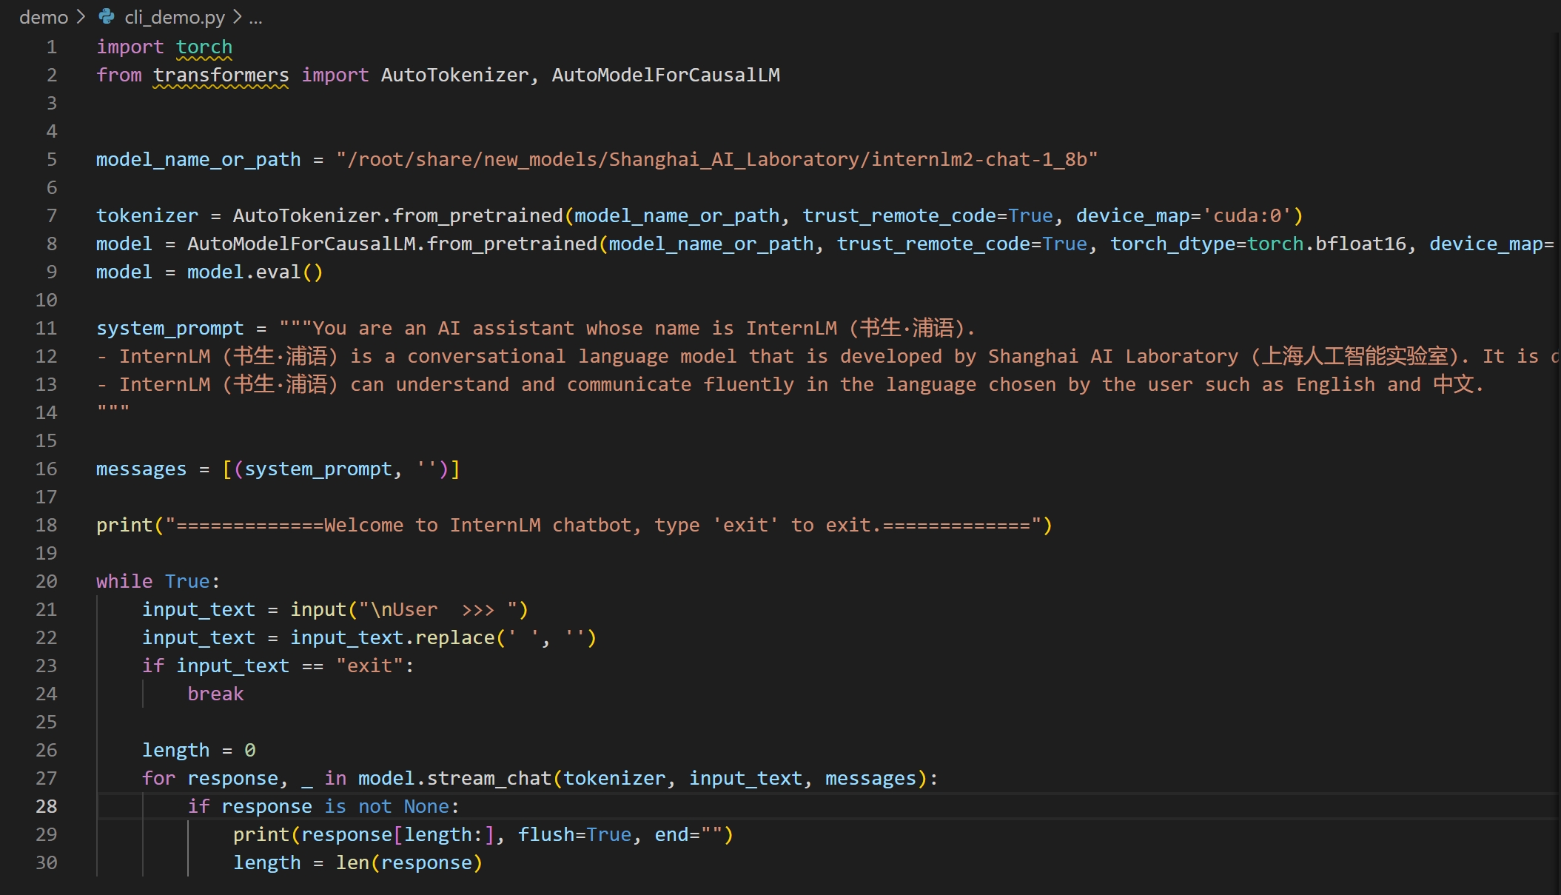Click the break statement
This screenshot has height=895, width=1561.
[215, 694]
